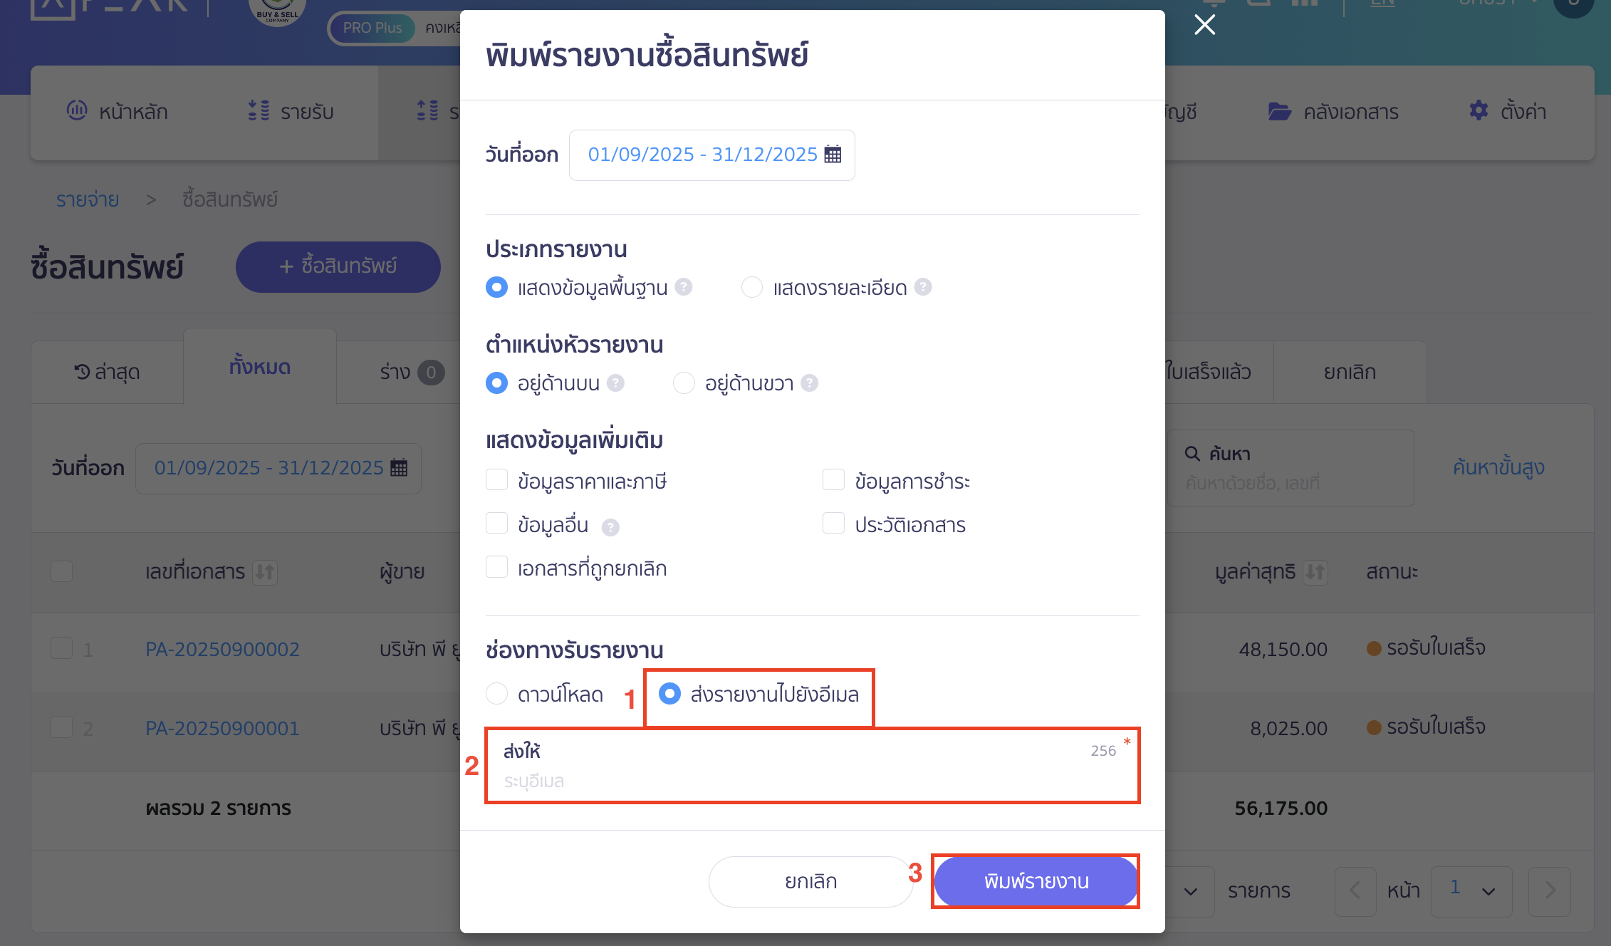Click the calendar icon in the วันที่ออก filter
The width and height of the screenshot is (1611, 946).
point(399,468)
